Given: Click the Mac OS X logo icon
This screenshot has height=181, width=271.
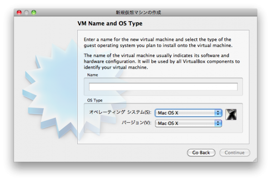Looking at the screenshot, I should coord(231,114).
